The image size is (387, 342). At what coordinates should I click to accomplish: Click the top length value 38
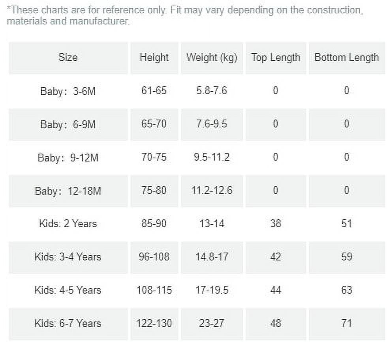tap(276, 224)
